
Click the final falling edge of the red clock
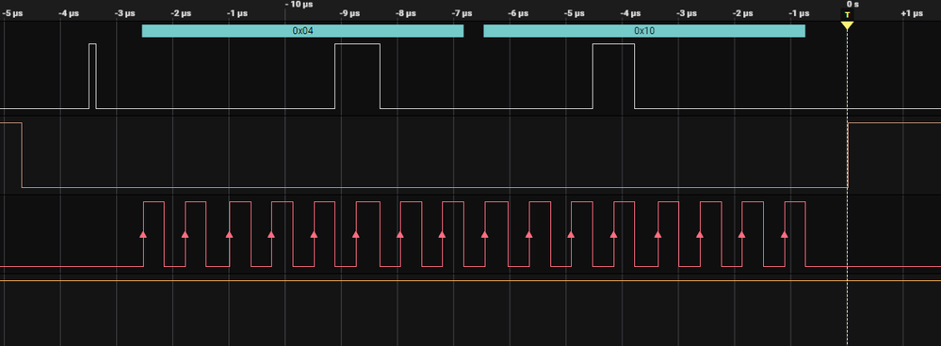tap(805, 234)
